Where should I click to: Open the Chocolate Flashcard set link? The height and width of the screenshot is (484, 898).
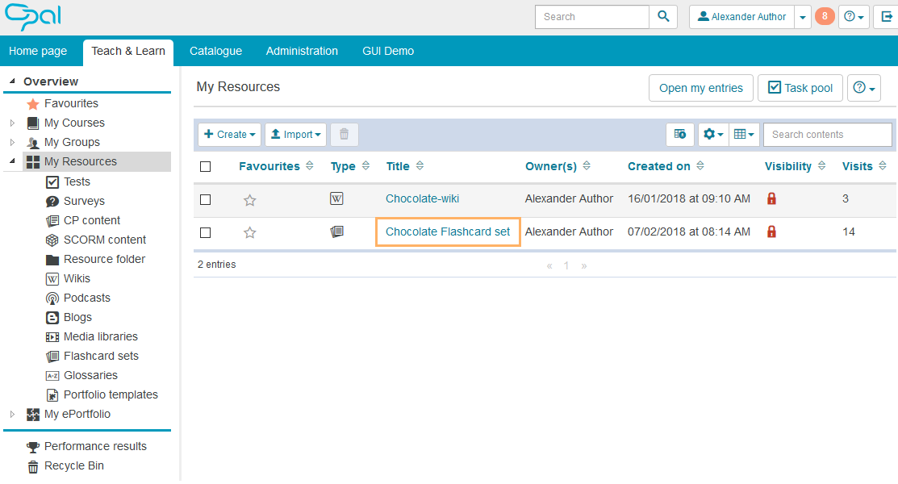[448, 232]
